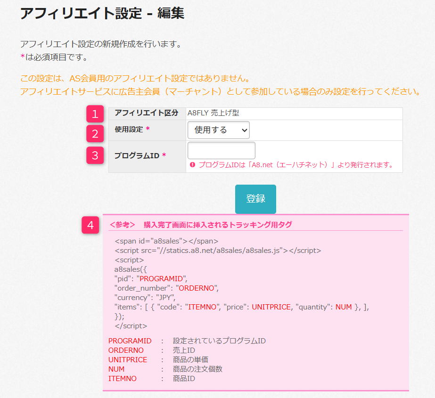
Task: Click the "currency": "JPY" code line
Action: 145,297
